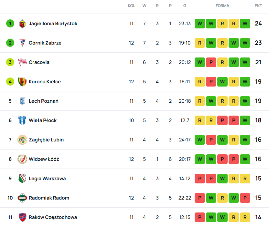Click Cracovia's red P form badge
The height and width of the screenshot is (227, 269).
tap(211, 62)
